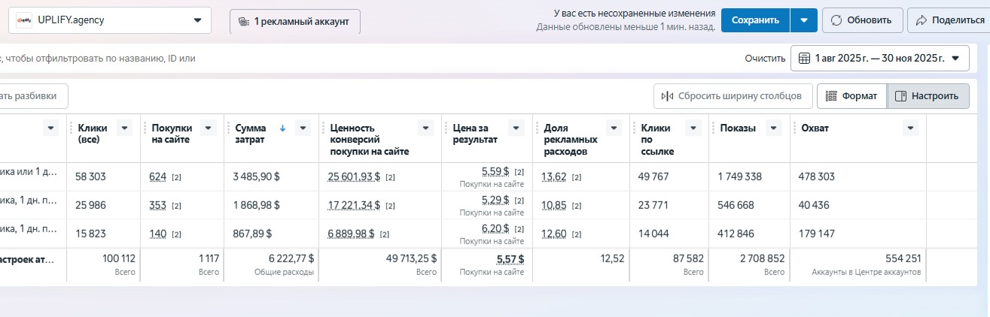The width and height of the screenshot is (990, 317).
Task: Click the Показы column header
Action: [x=738, y=128]
